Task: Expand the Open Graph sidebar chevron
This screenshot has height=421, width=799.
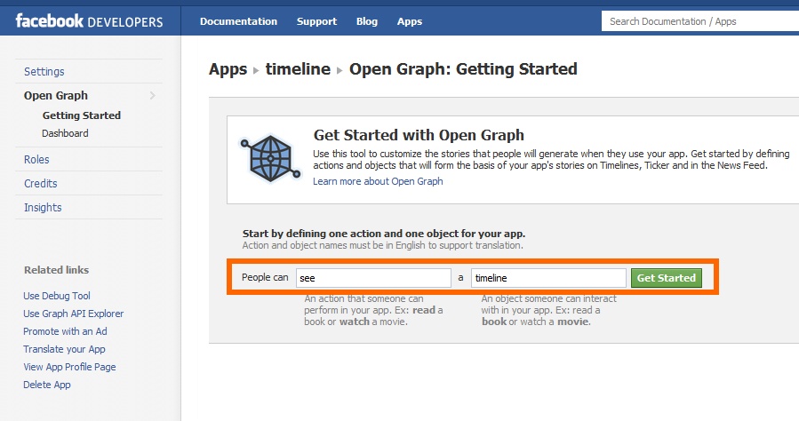Action: (x=152, y=95)
